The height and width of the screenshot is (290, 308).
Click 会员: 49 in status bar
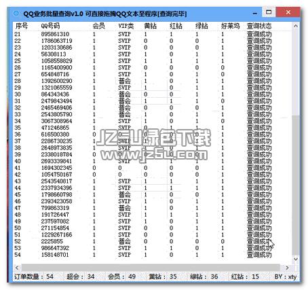[121, 276]
